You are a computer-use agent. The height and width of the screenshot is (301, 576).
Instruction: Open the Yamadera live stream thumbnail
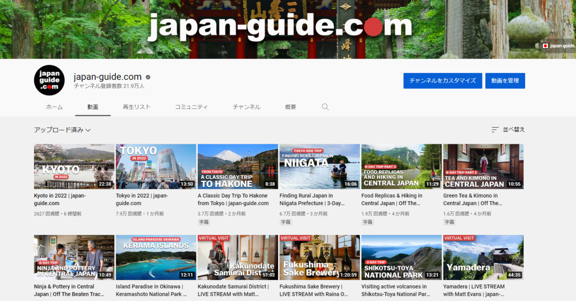pos(483,257)
